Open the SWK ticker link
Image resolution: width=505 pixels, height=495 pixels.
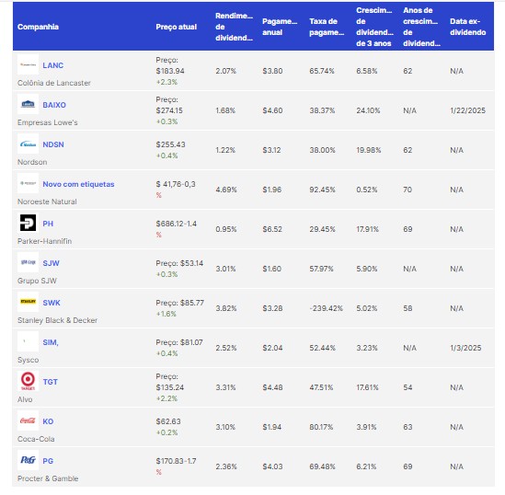pos(52,303)
